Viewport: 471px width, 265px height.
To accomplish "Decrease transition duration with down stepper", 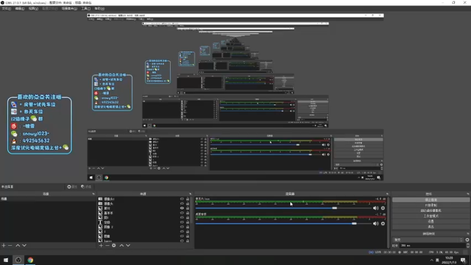I will (x=467, y=247).
